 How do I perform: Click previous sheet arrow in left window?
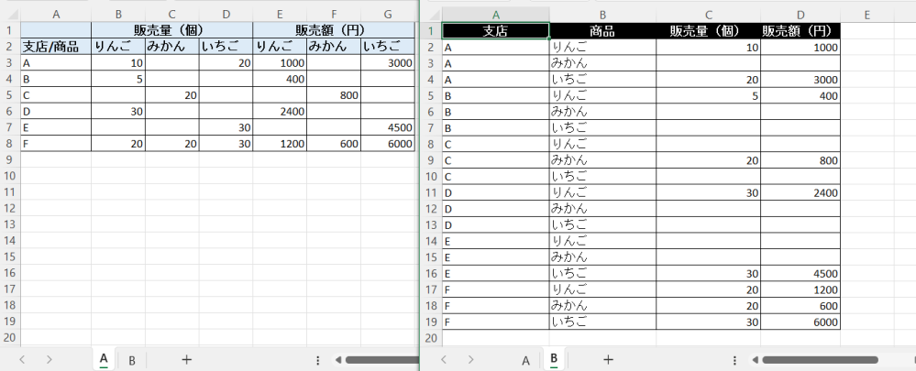click(x=22, y=360)
